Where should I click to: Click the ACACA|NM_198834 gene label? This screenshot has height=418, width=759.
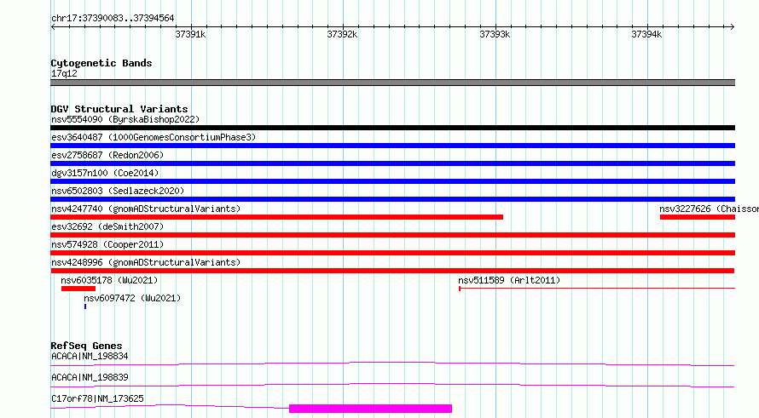coord(90,356)
